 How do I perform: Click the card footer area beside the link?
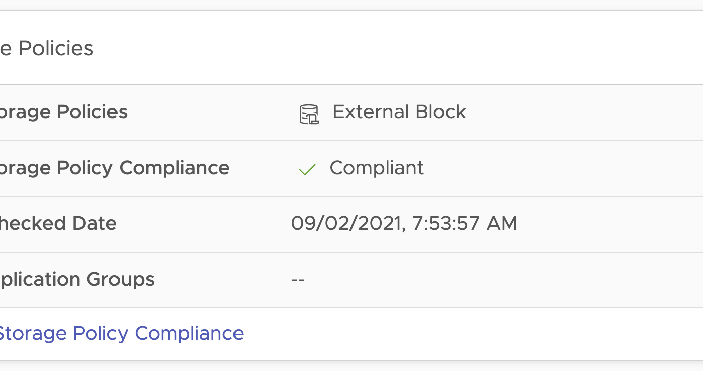click(452, 333)
